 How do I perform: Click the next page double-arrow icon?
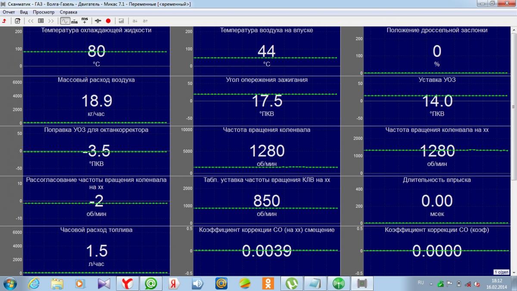click(x=51, y=21)
